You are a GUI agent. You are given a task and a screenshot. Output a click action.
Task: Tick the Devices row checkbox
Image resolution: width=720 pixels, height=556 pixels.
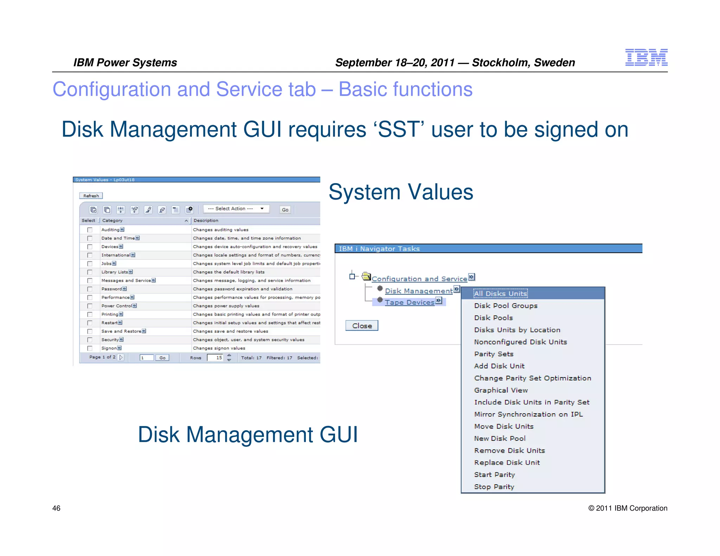coord(90,247)
